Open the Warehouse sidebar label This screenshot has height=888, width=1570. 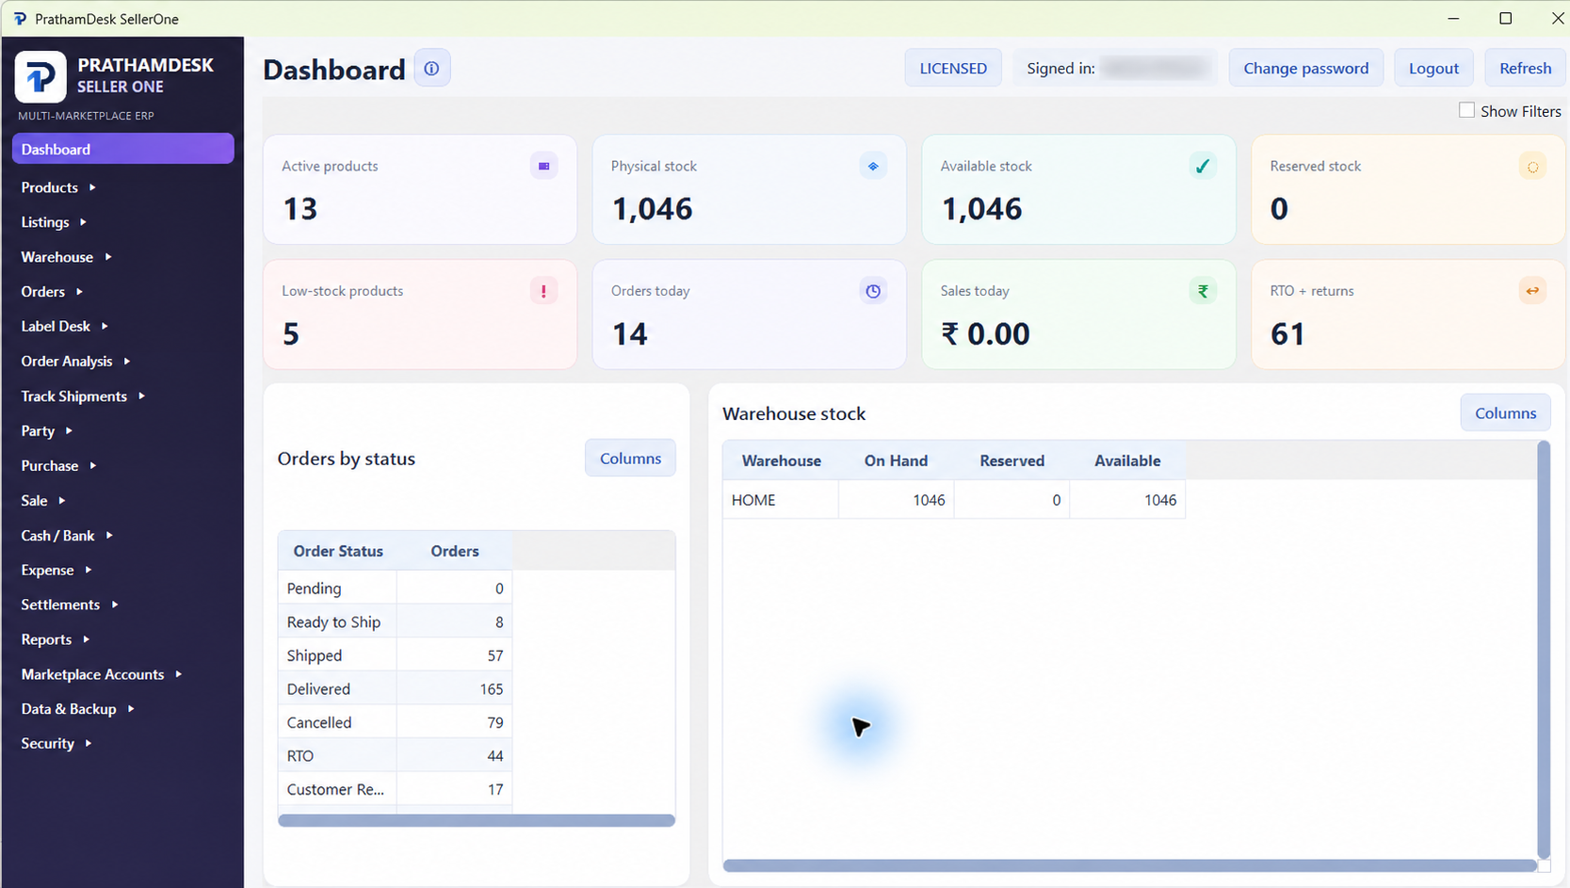pyautogui.click(x=57, y=257)
